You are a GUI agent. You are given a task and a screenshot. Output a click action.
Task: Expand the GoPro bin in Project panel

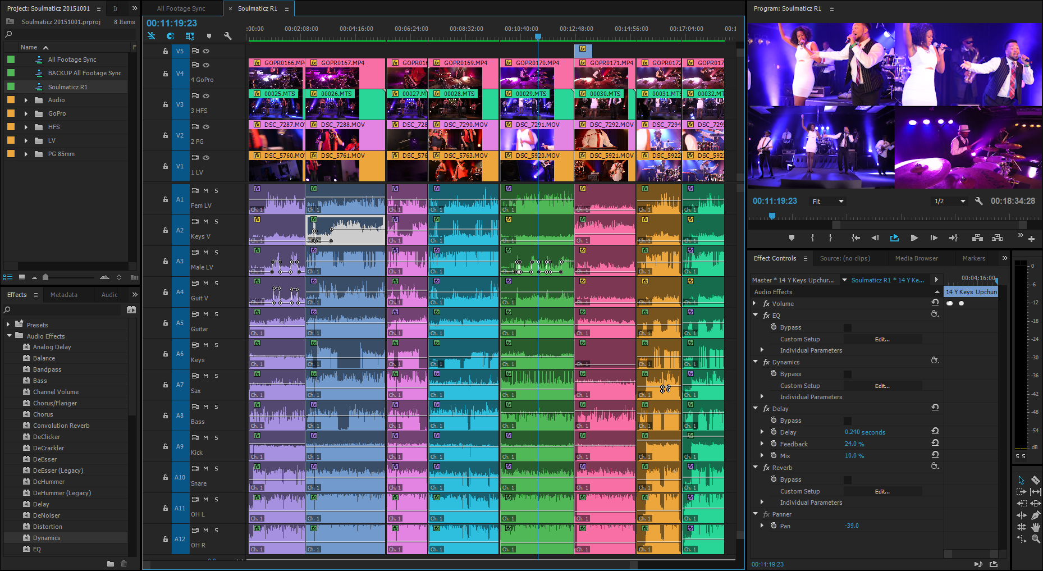point(26,113)
